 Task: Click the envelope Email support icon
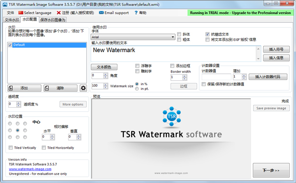(101, 13)
